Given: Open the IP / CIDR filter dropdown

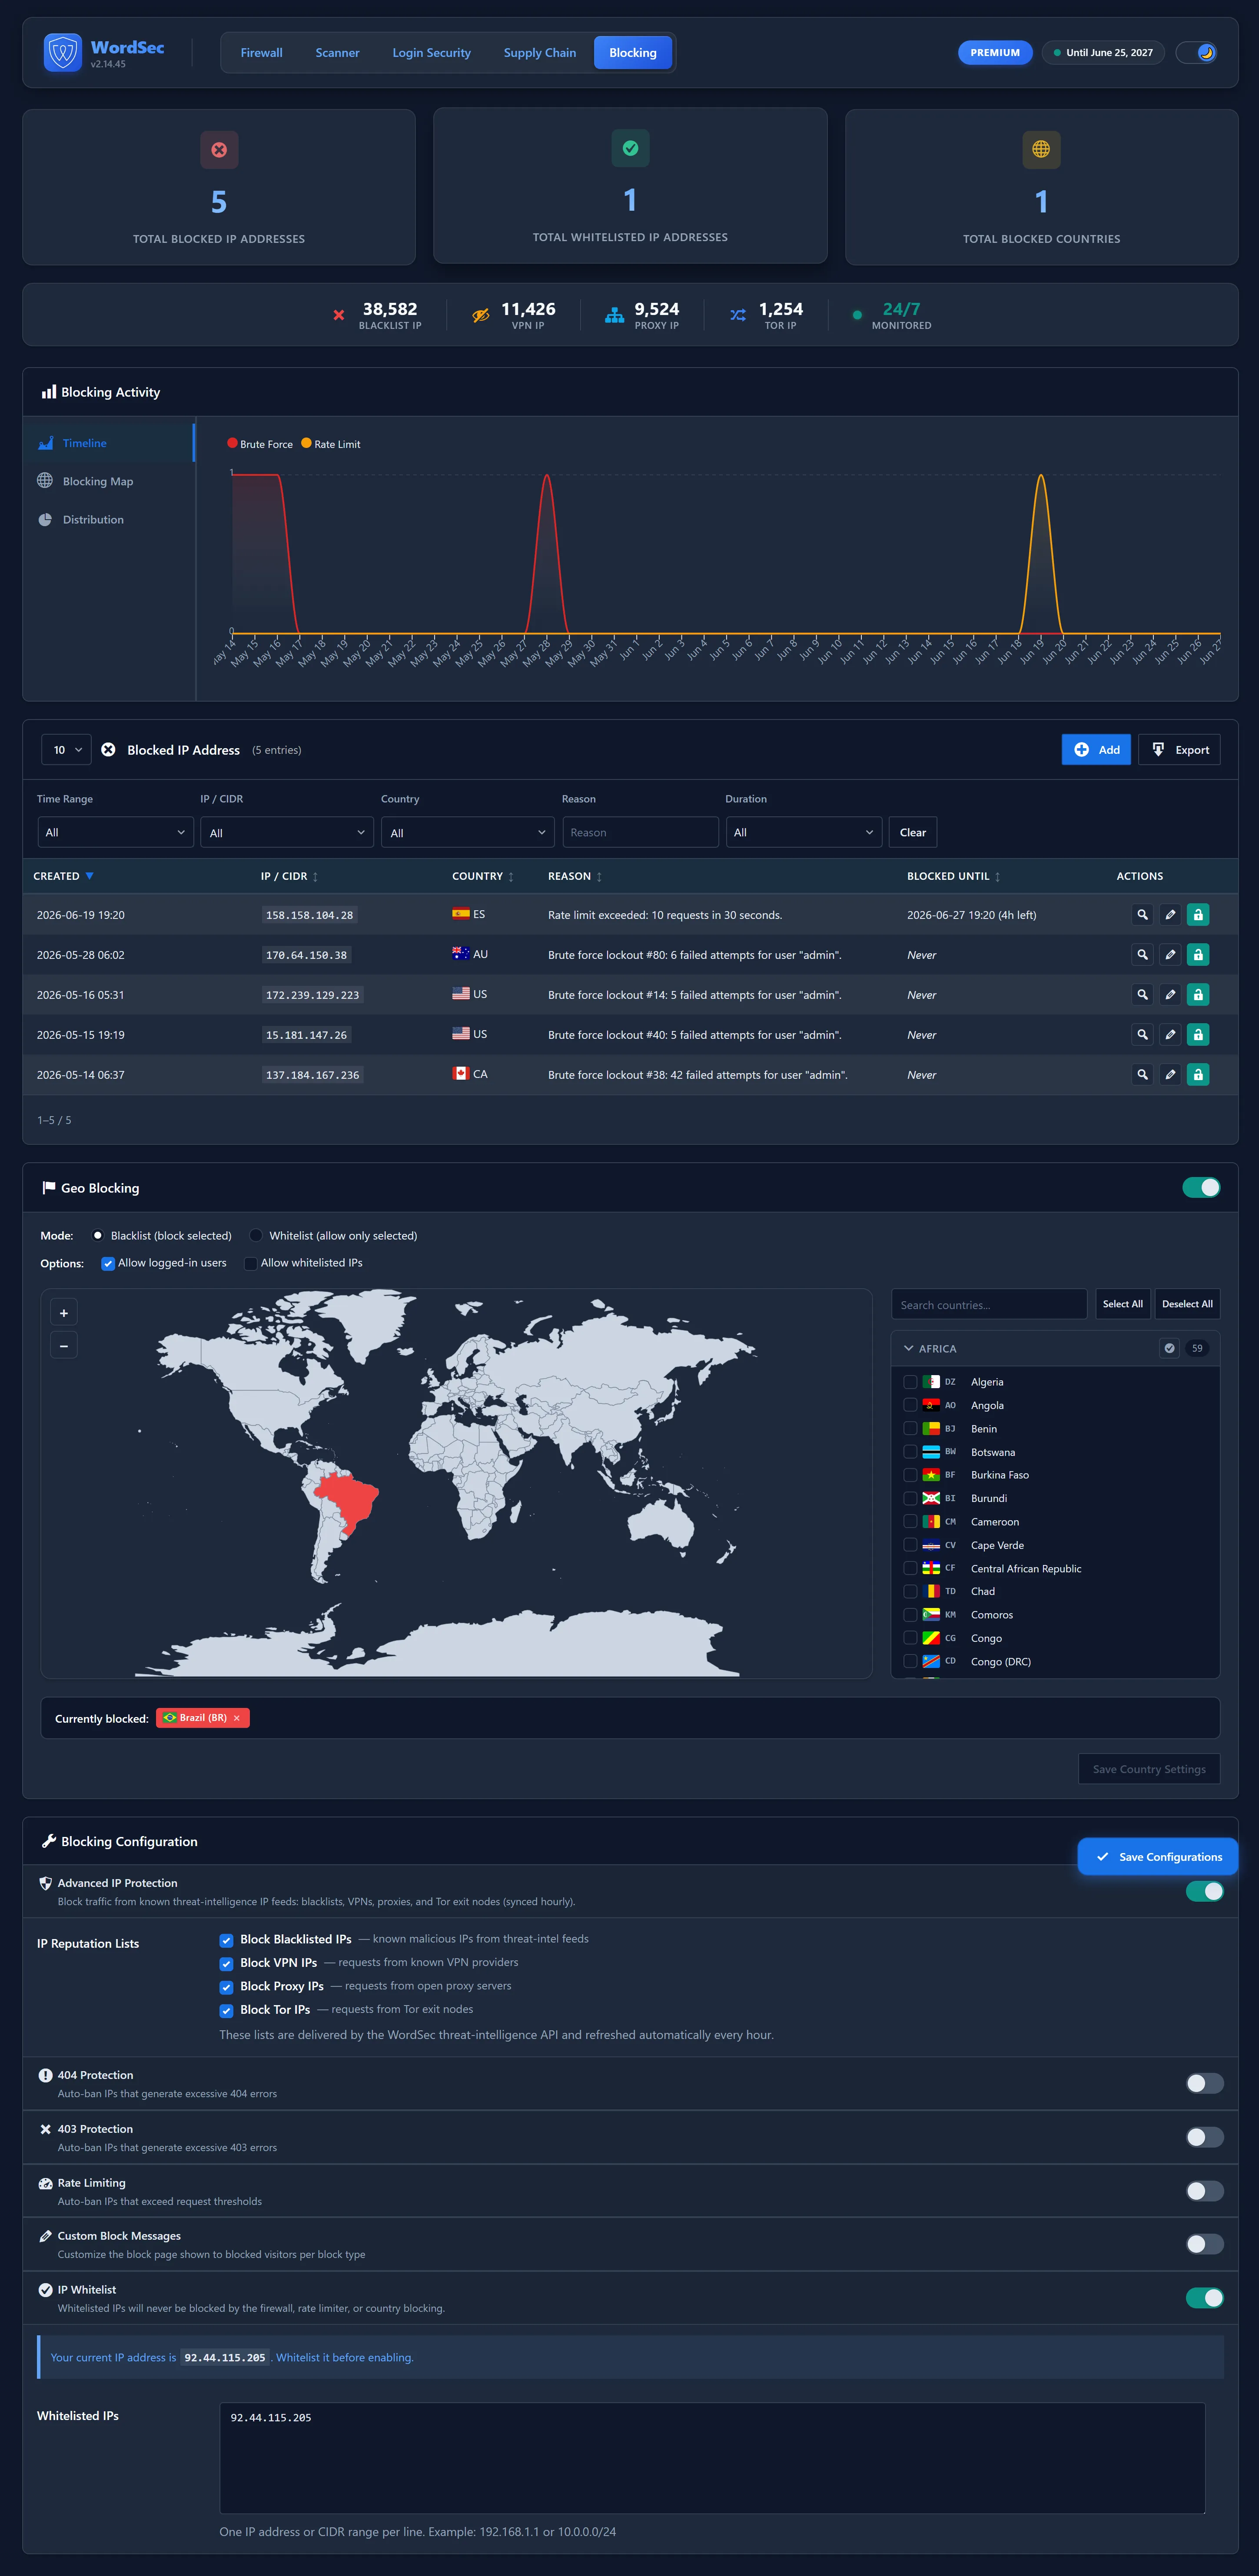Looking at the screenshot, I should click(287, 832).
